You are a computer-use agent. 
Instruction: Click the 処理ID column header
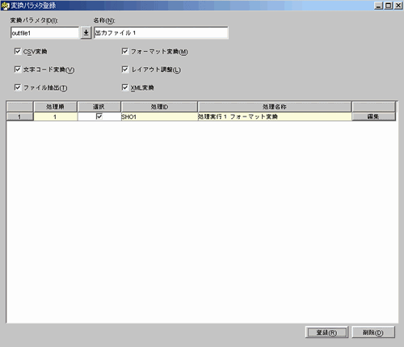[159, 107]
